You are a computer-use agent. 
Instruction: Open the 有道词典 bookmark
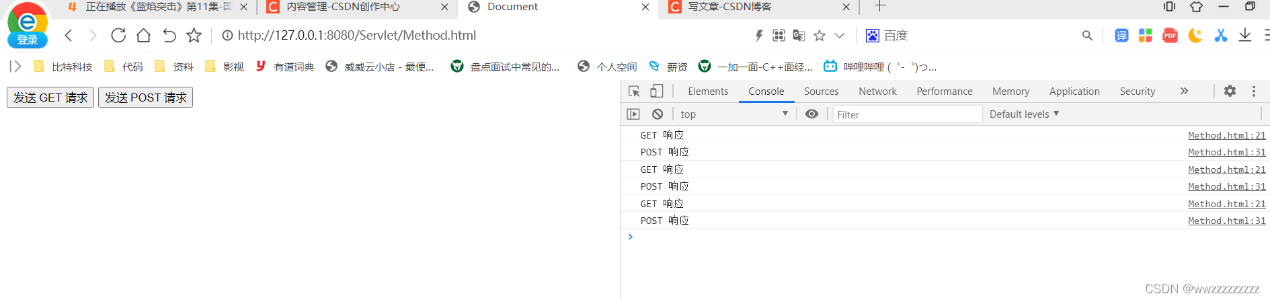click(x=285, y=67)
